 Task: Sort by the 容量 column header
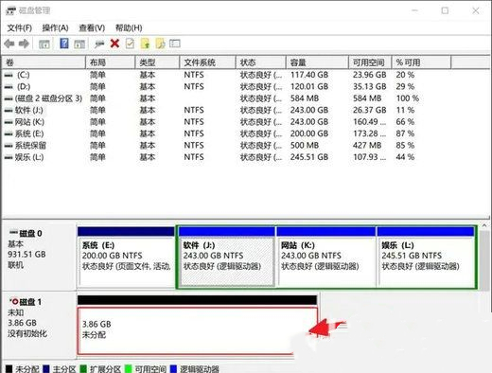click(317, 62)
